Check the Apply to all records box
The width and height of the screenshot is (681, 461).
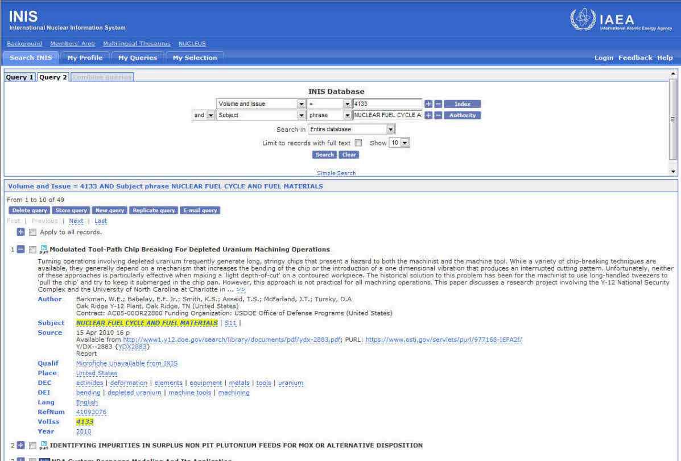tap(32, 232)
